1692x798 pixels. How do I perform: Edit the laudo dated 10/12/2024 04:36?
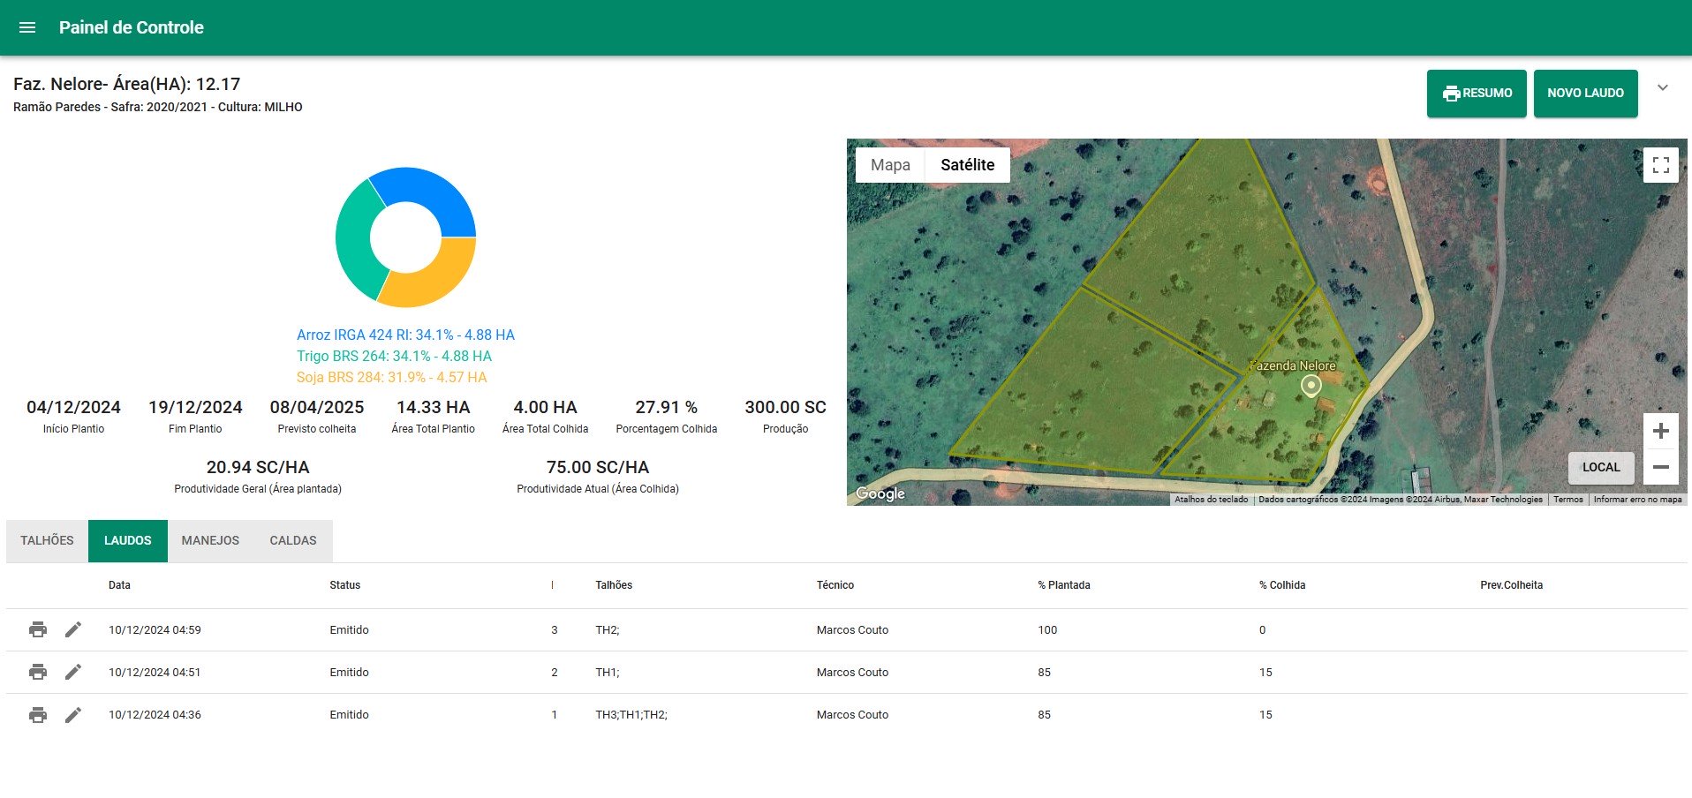73,714
